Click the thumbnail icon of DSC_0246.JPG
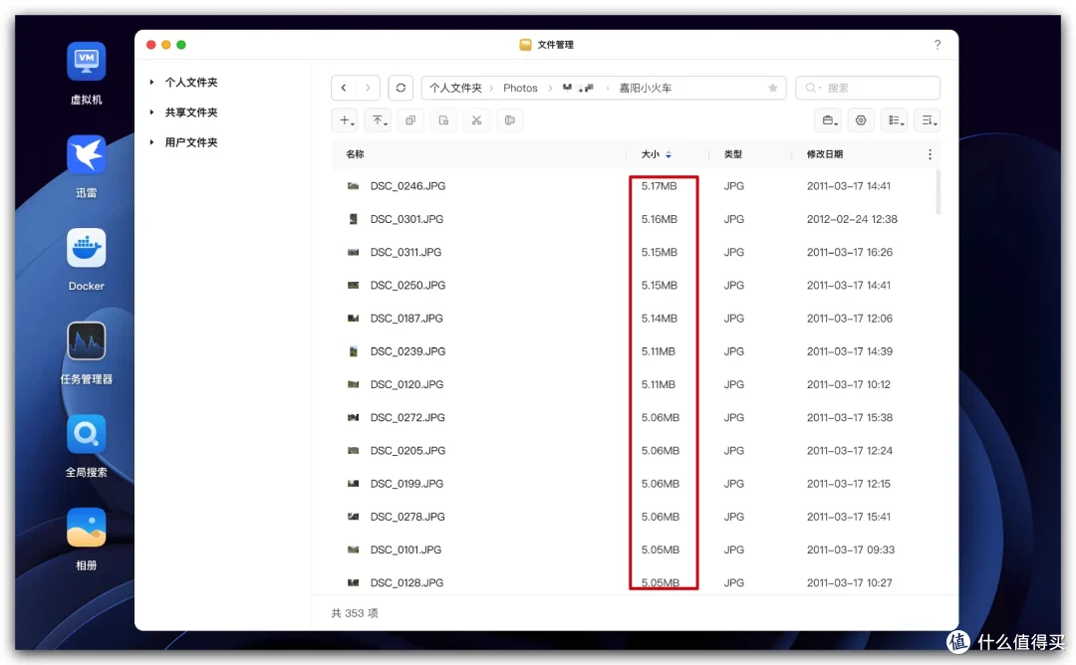Viewport: 1076px width, 665px height. pyautogui.click(x=353, y=186)
